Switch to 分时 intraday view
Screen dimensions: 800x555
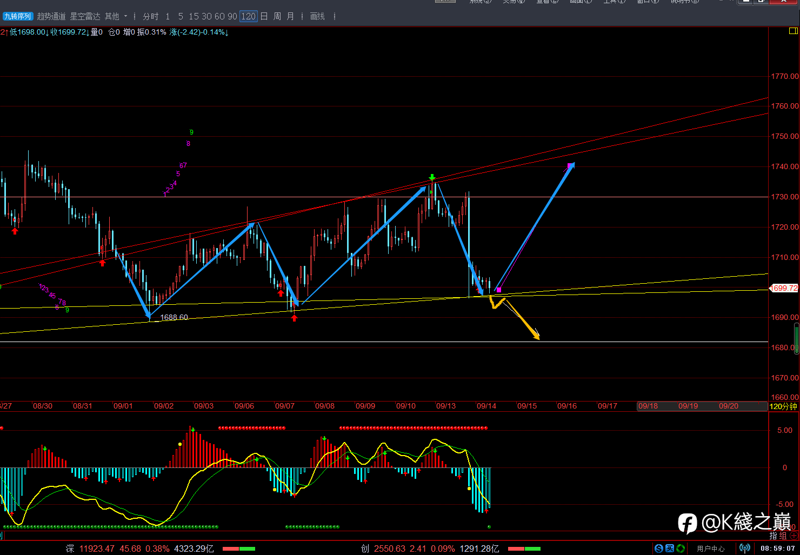coord(151,16)
